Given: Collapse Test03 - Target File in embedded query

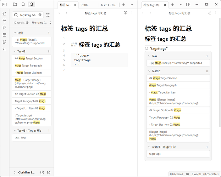Looking at the screenshot, I should click(149, 147).
